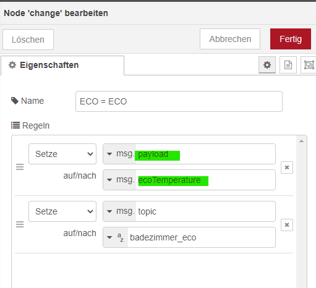316x288 pixels.
Task: Click the Löschen button
Action: pyautogui.click(x=28, y=40)
